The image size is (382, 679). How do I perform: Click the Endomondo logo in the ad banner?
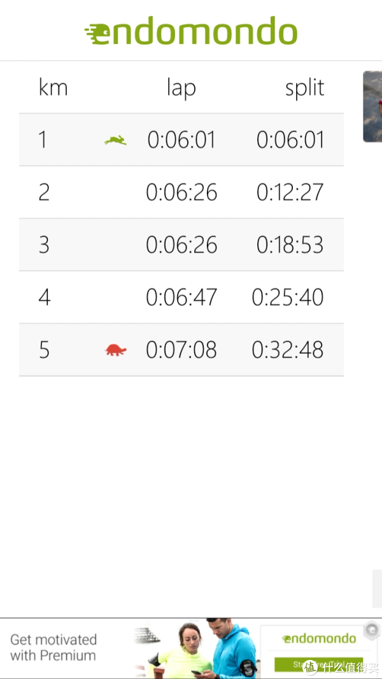319,638
